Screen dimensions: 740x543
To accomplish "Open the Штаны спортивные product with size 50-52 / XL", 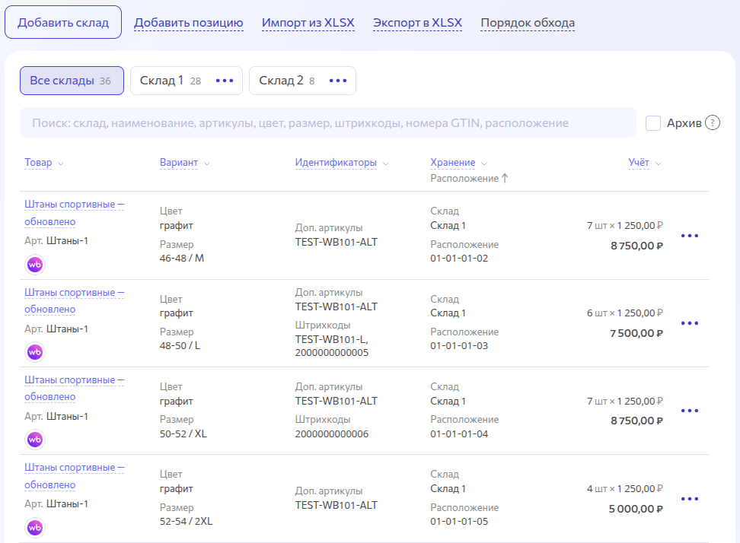I will coord(74,389).
